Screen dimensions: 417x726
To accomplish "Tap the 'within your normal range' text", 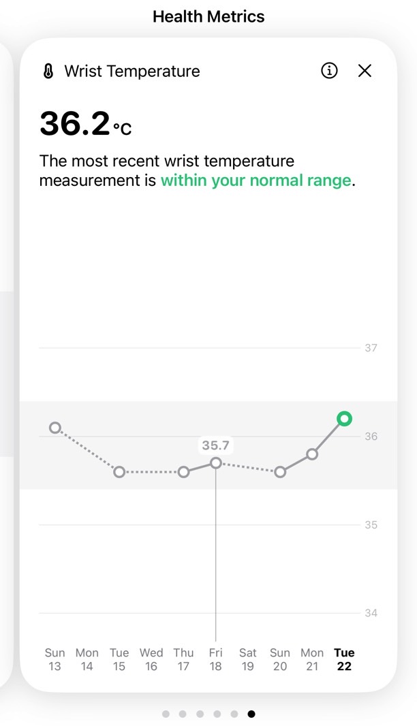I will (256, 180).
